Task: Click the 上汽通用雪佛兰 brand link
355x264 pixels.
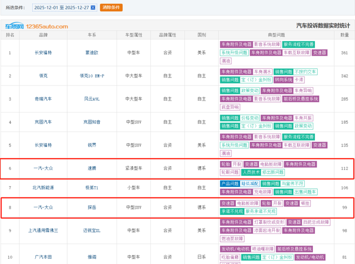Action: [x=43, y=230]
